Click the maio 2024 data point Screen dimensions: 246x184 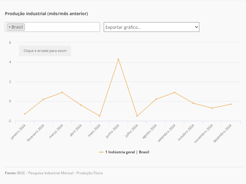tap(99, 116)
